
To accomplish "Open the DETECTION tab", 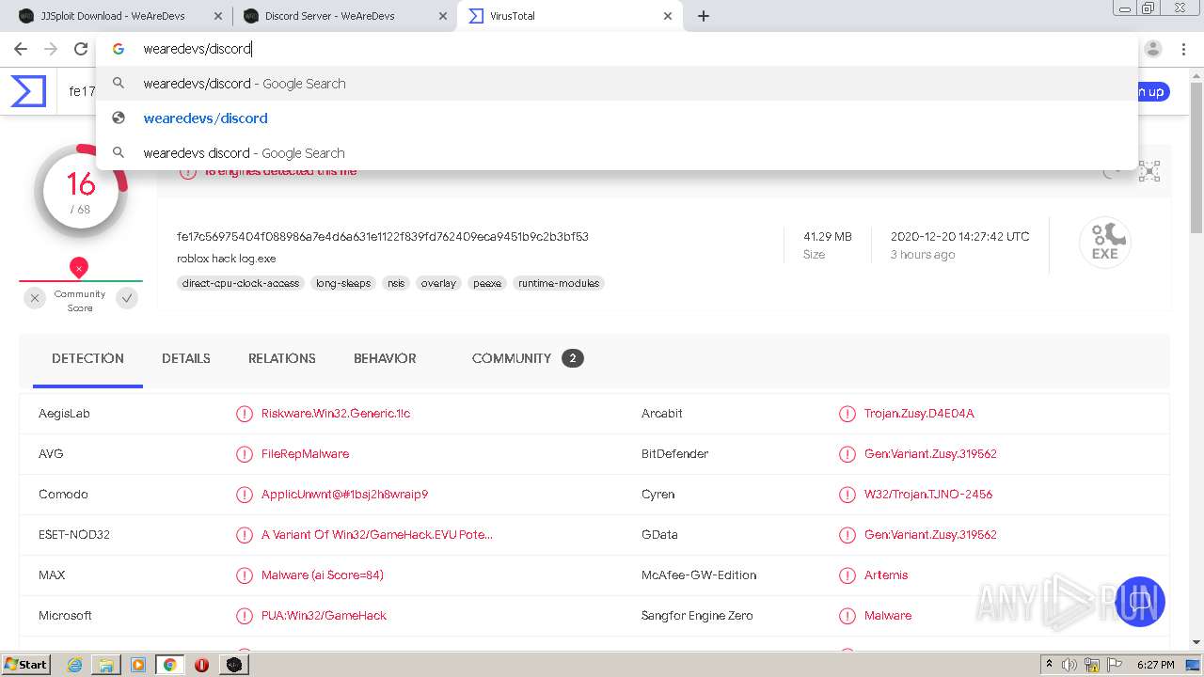I will (x=87, y=358).
